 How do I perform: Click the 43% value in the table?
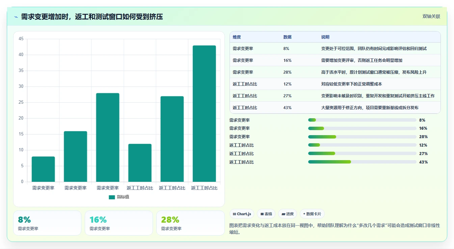coord(288,107)
